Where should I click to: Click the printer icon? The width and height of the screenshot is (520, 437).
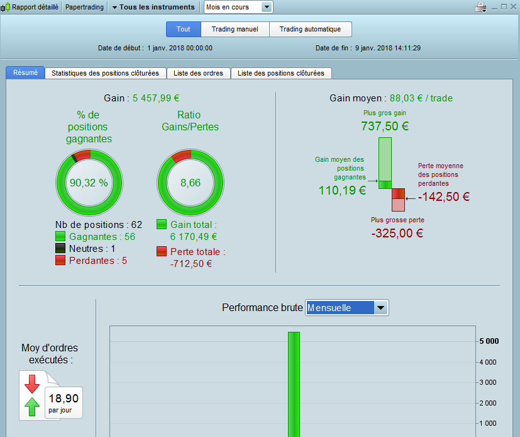tap(480, 7)
